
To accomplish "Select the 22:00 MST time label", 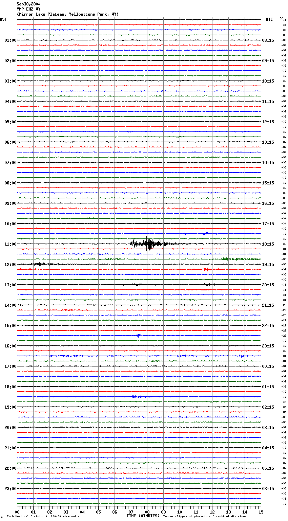I will (10, 468).
